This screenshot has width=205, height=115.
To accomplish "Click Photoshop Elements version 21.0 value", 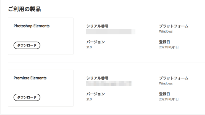I will click(x=89, y=47).
